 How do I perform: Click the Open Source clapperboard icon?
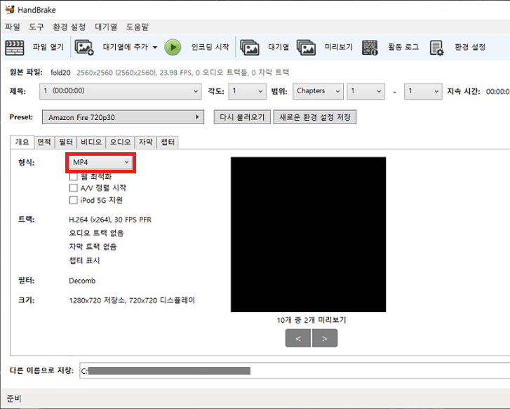(x=14, y=48)
